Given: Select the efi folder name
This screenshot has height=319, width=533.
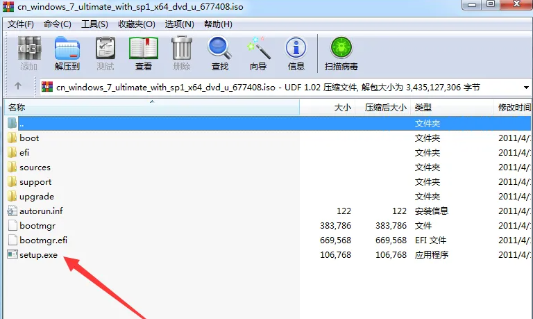Looking at the screenshot, I should pyautogui.click(x=24, y=152).
